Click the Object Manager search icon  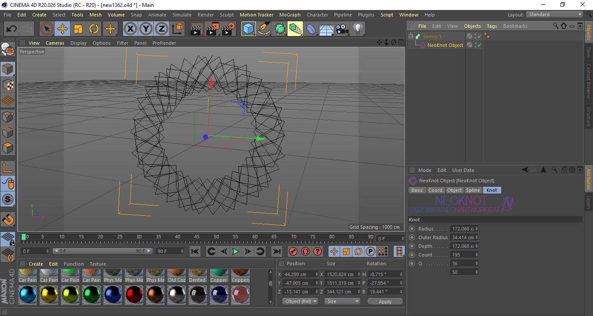coord(556,26)
